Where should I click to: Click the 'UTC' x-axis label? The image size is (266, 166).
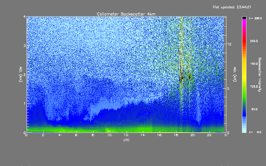126,140
